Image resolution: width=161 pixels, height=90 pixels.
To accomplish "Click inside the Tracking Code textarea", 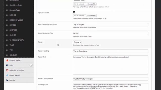I will [111, 87].
